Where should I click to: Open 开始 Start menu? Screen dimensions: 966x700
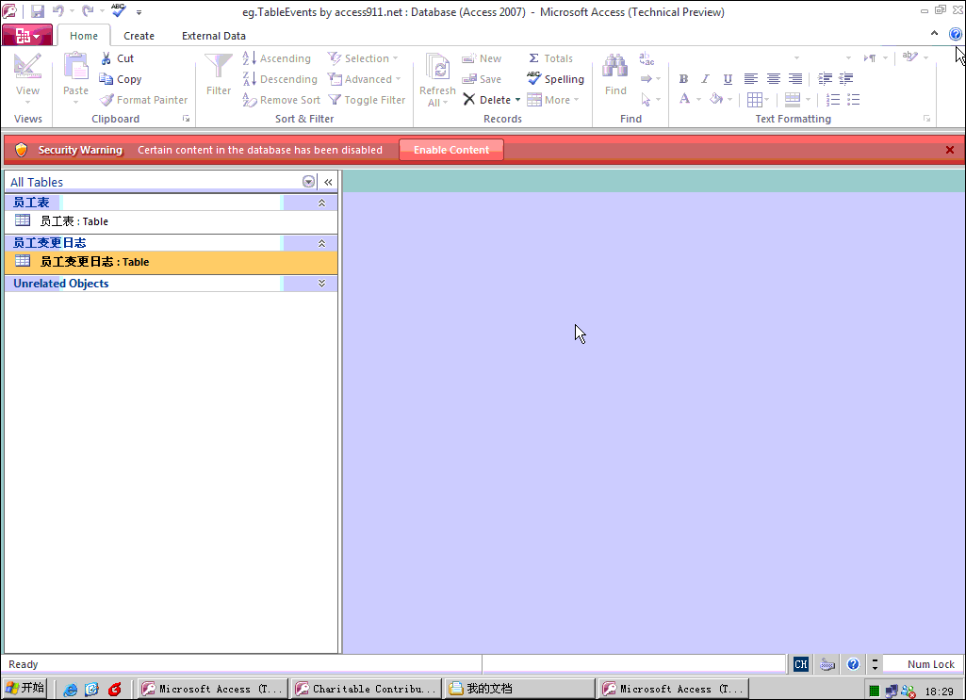point(25,689)
